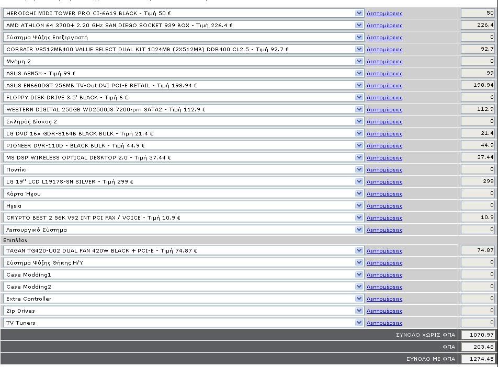
Task: Click the 198.94 price field for graphics card
Action: pyautogui.click(x=478, y=85)
